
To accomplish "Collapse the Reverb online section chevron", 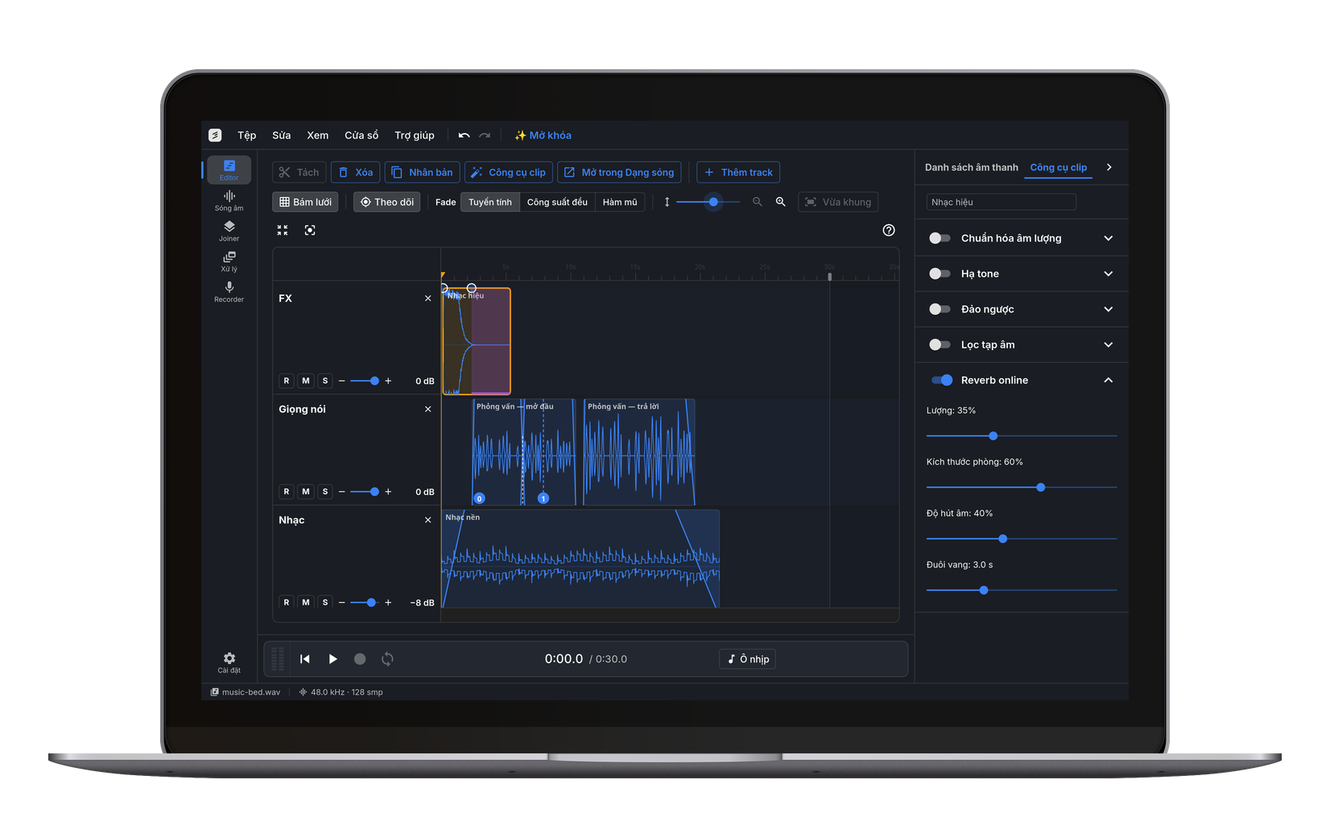I will pos(1109,380).
